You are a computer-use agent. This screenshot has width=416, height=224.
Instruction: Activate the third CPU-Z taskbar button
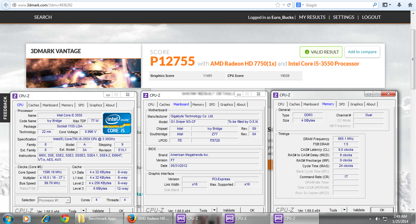295,219
